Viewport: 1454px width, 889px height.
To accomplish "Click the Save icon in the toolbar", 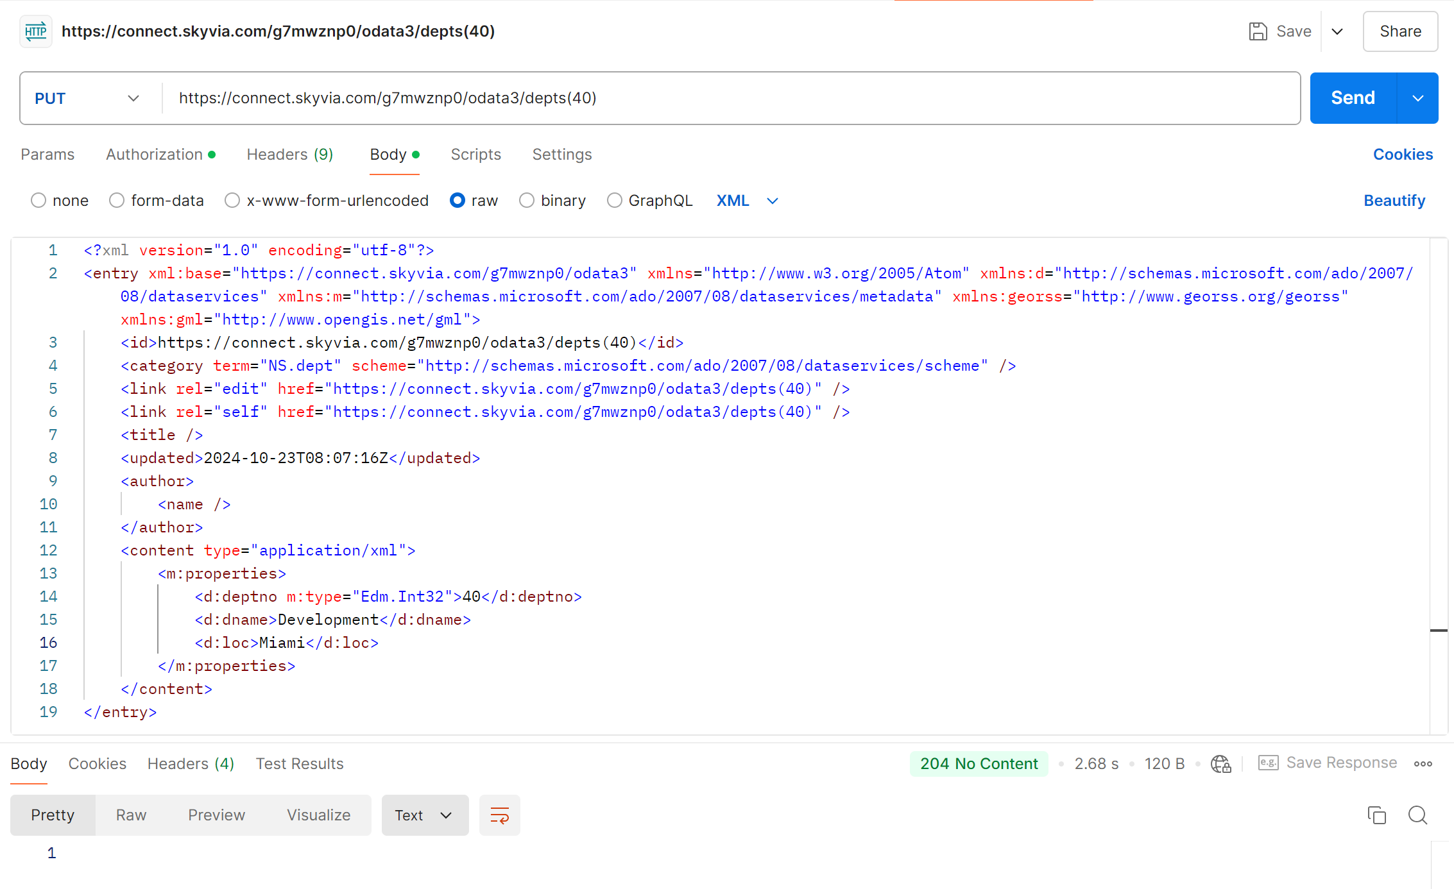I will click(x=1256, y=31).
